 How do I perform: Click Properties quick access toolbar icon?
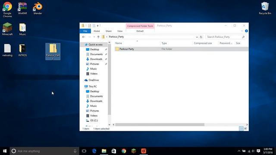89,26
